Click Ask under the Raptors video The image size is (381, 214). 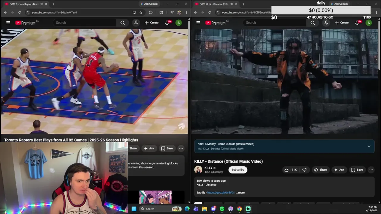tap(149, 148)
